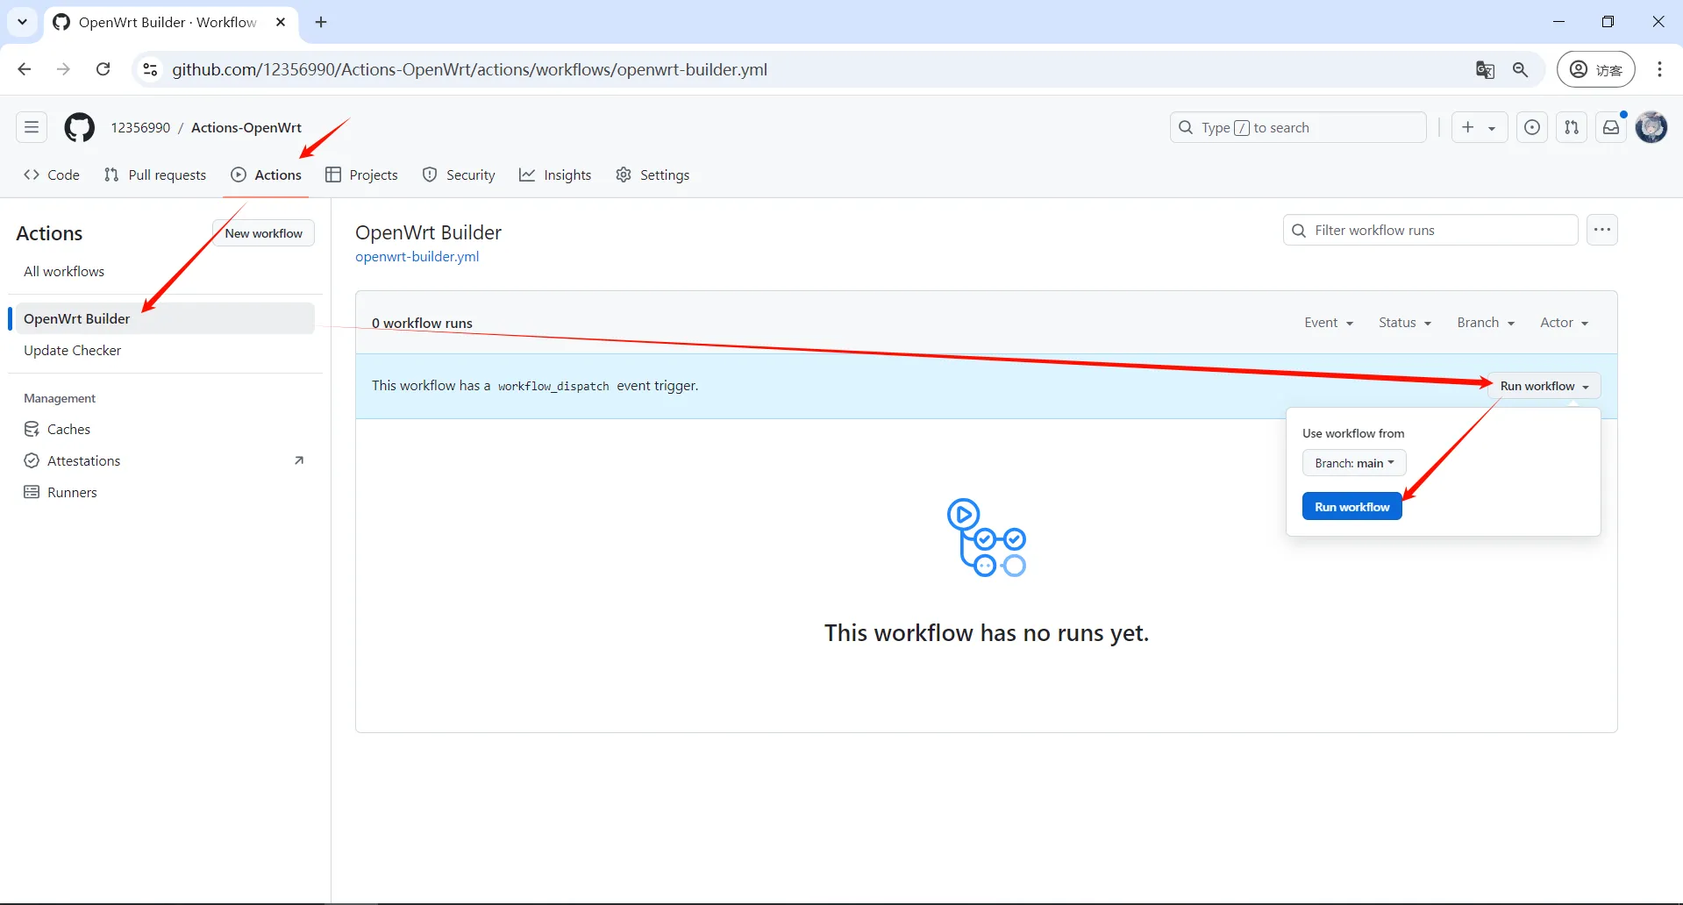
Task: Open the openwrt-builder.yml file link
Action: pyautogui.click(x=417, y=257)
